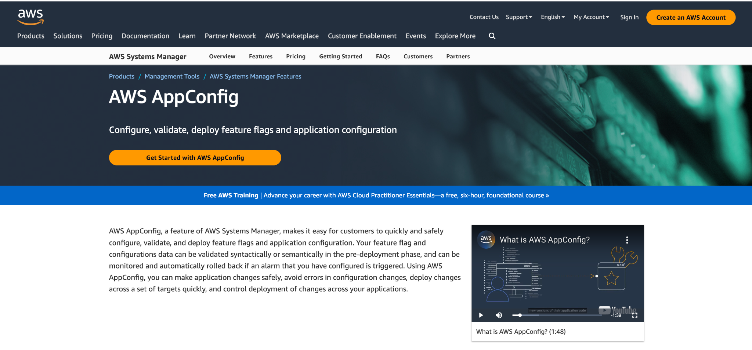Open the Learn menu
This screenshot has height=350, width=752.
187,36
